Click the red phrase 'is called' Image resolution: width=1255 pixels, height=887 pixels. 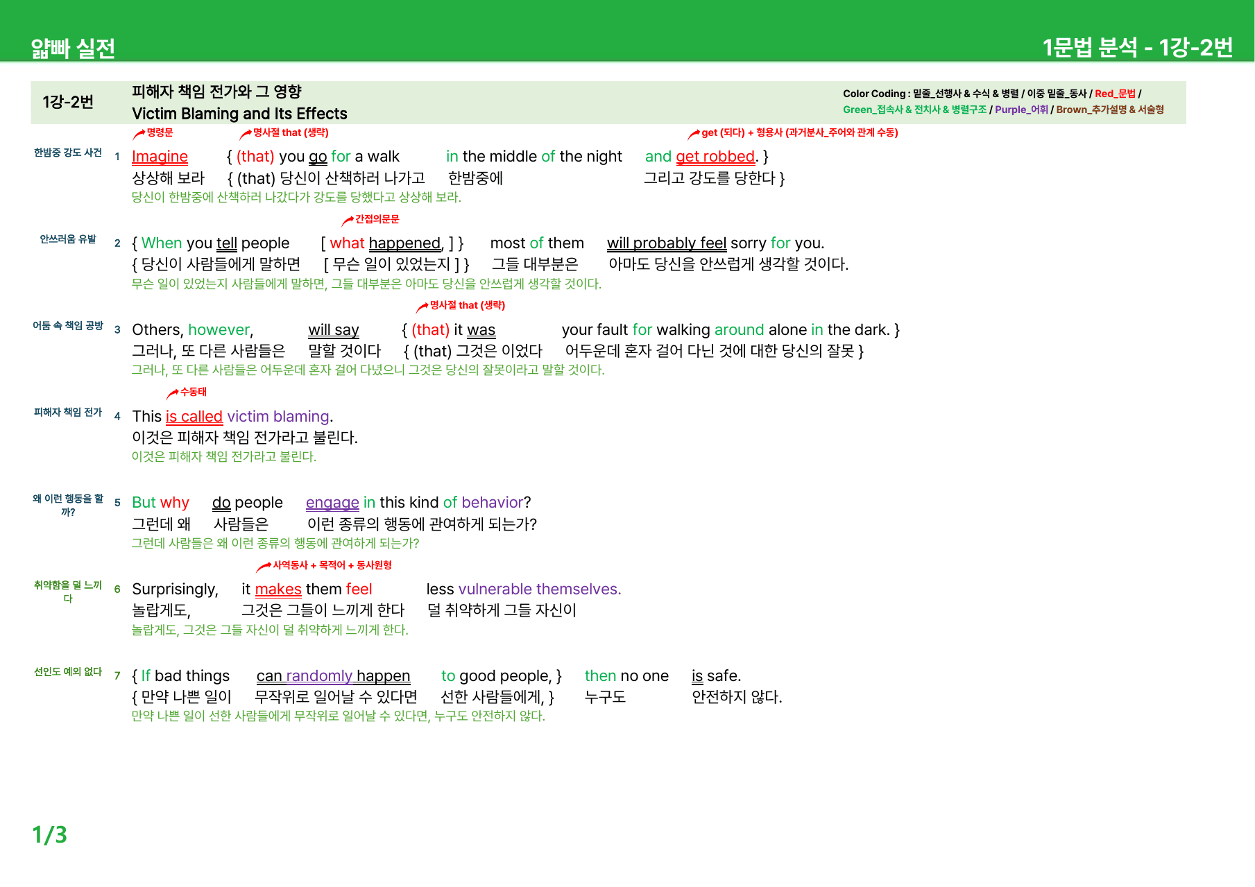pos(194,417)
